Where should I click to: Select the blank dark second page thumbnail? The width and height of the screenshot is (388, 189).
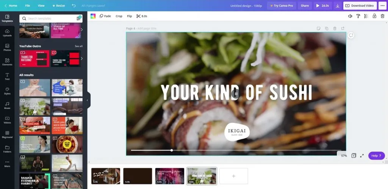pos(138,176)
